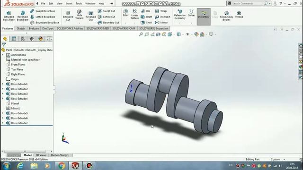
Task: Activate the Extruded Cut tool
Action: (68, 16)
